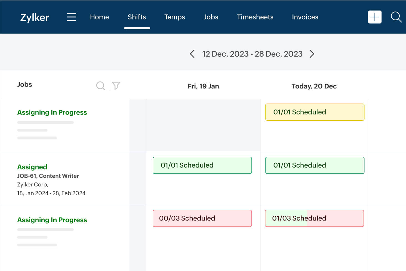
Task: Open the jobs filter funnel icon
Action: [116, 86]
